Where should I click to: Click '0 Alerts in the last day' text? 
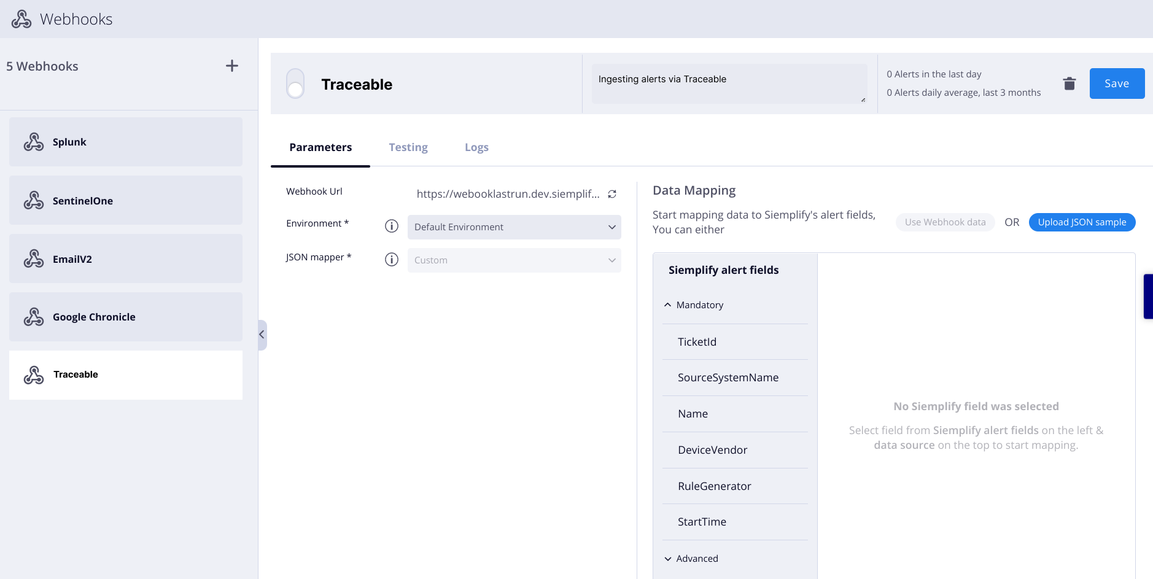coord(934,74)
